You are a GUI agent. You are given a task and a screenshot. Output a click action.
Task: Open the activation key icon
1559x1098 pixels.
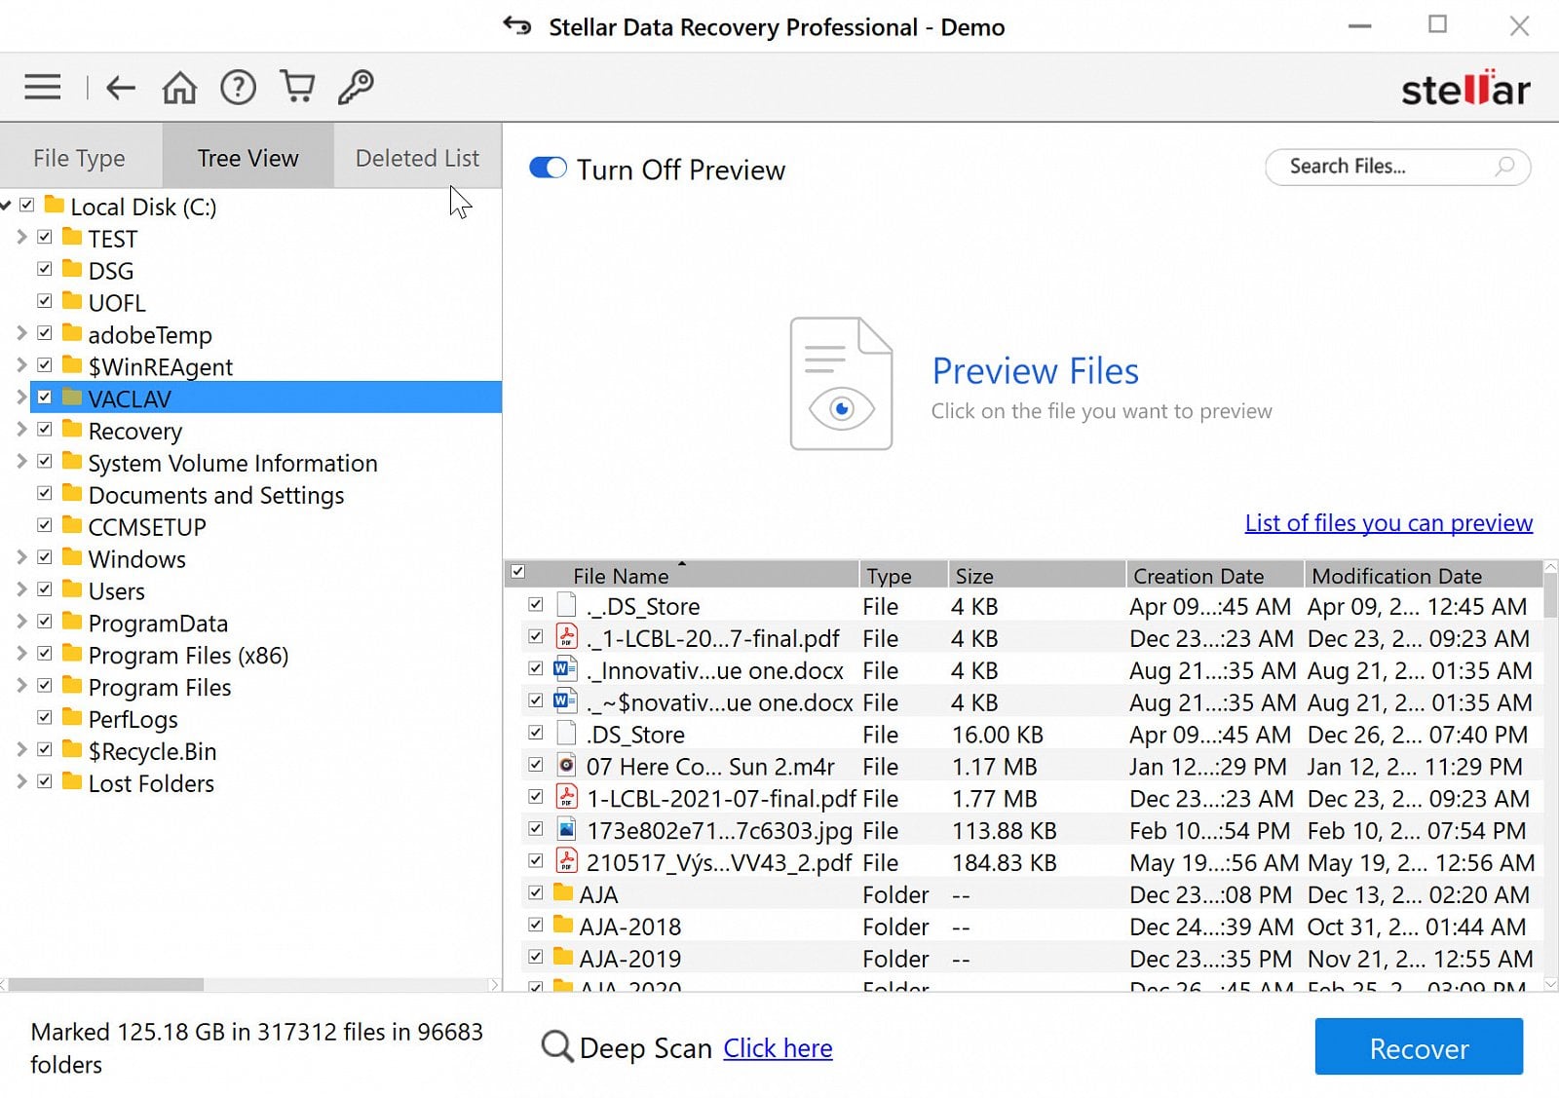coord(356,87)
